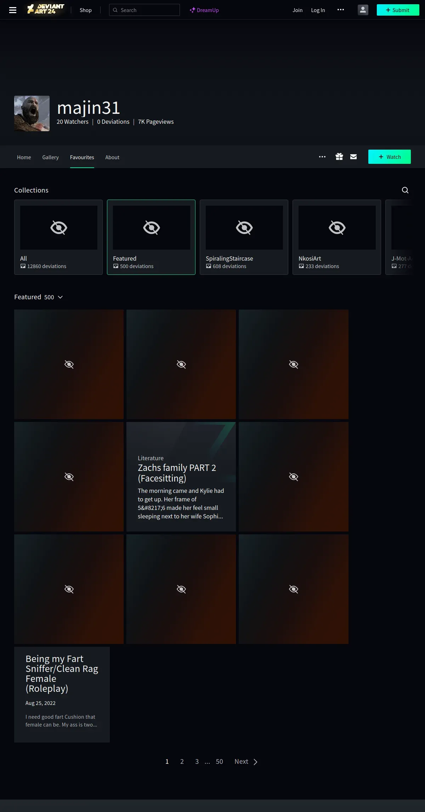Focus the Search input field
Screen dimensions: 425x812
(144, 10)
